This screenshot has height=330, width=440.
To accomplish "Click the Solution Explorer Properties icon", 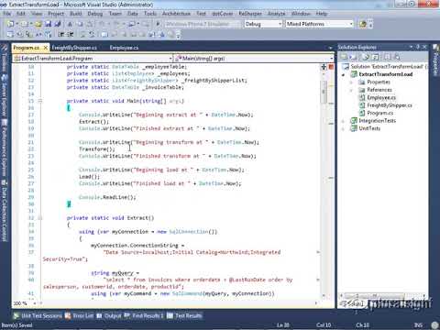I will pos(344,57).
